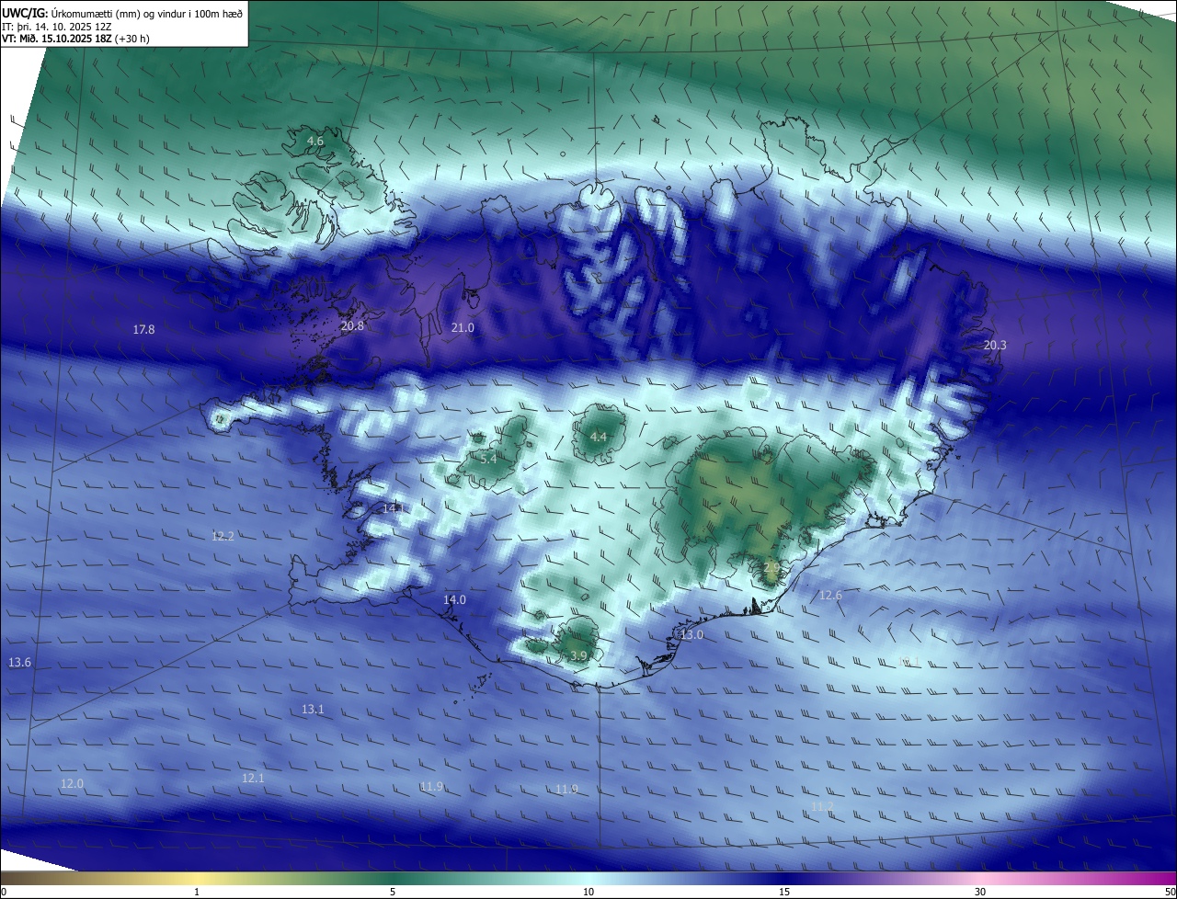Click the map value label '13.0'
The width and height of the screenshot is (1177, 899).
pos(691,635)
